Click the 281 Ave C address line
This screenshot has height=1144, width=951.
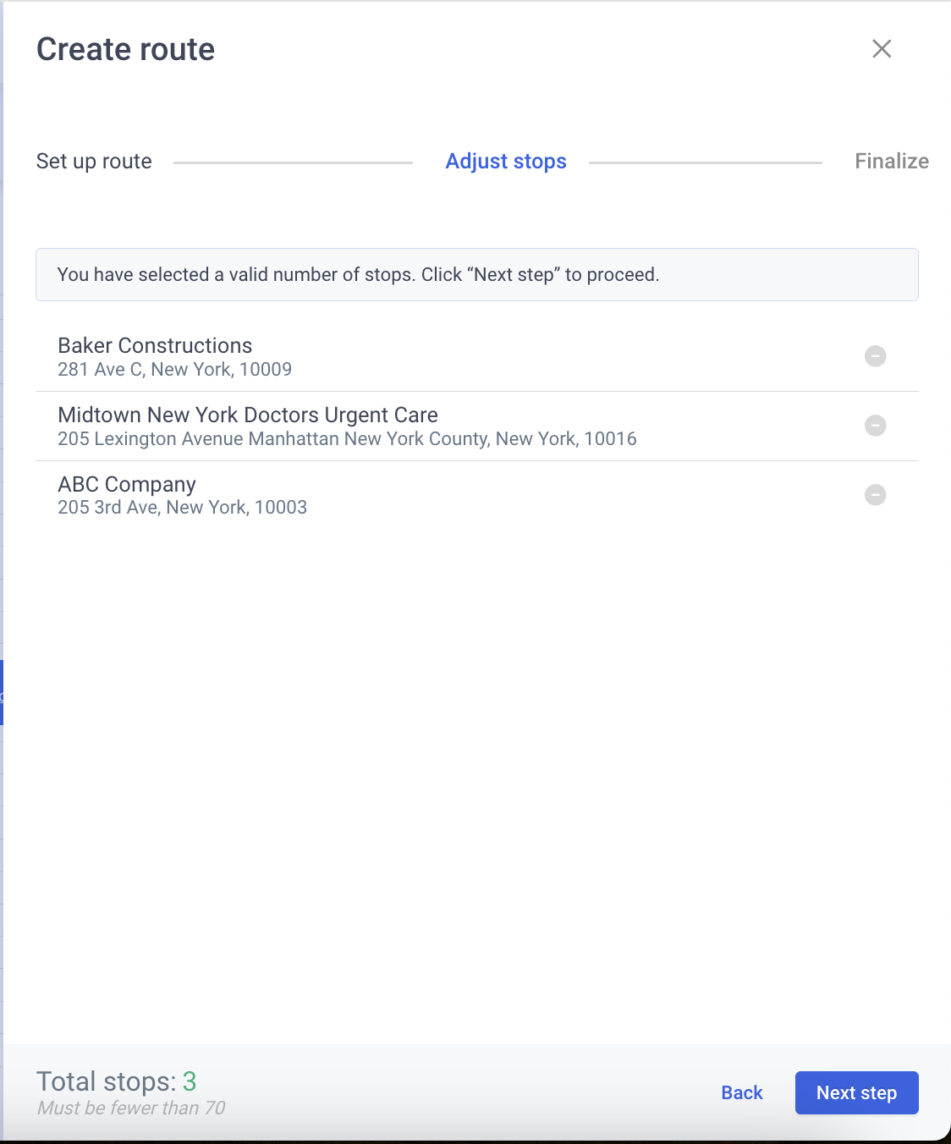[174, 370]
